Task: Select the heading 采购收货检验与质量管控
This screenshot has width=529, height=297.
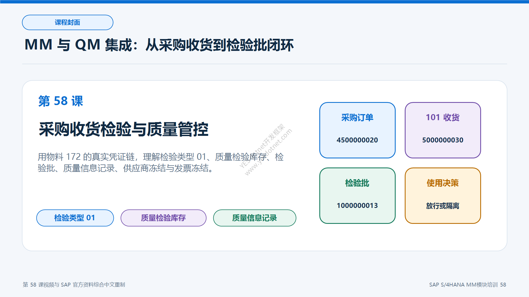Action: [123, 129]
